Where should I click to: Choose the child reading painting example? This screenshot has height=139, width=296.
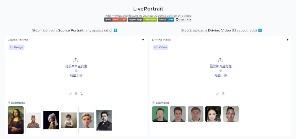(x=69, y=120)
